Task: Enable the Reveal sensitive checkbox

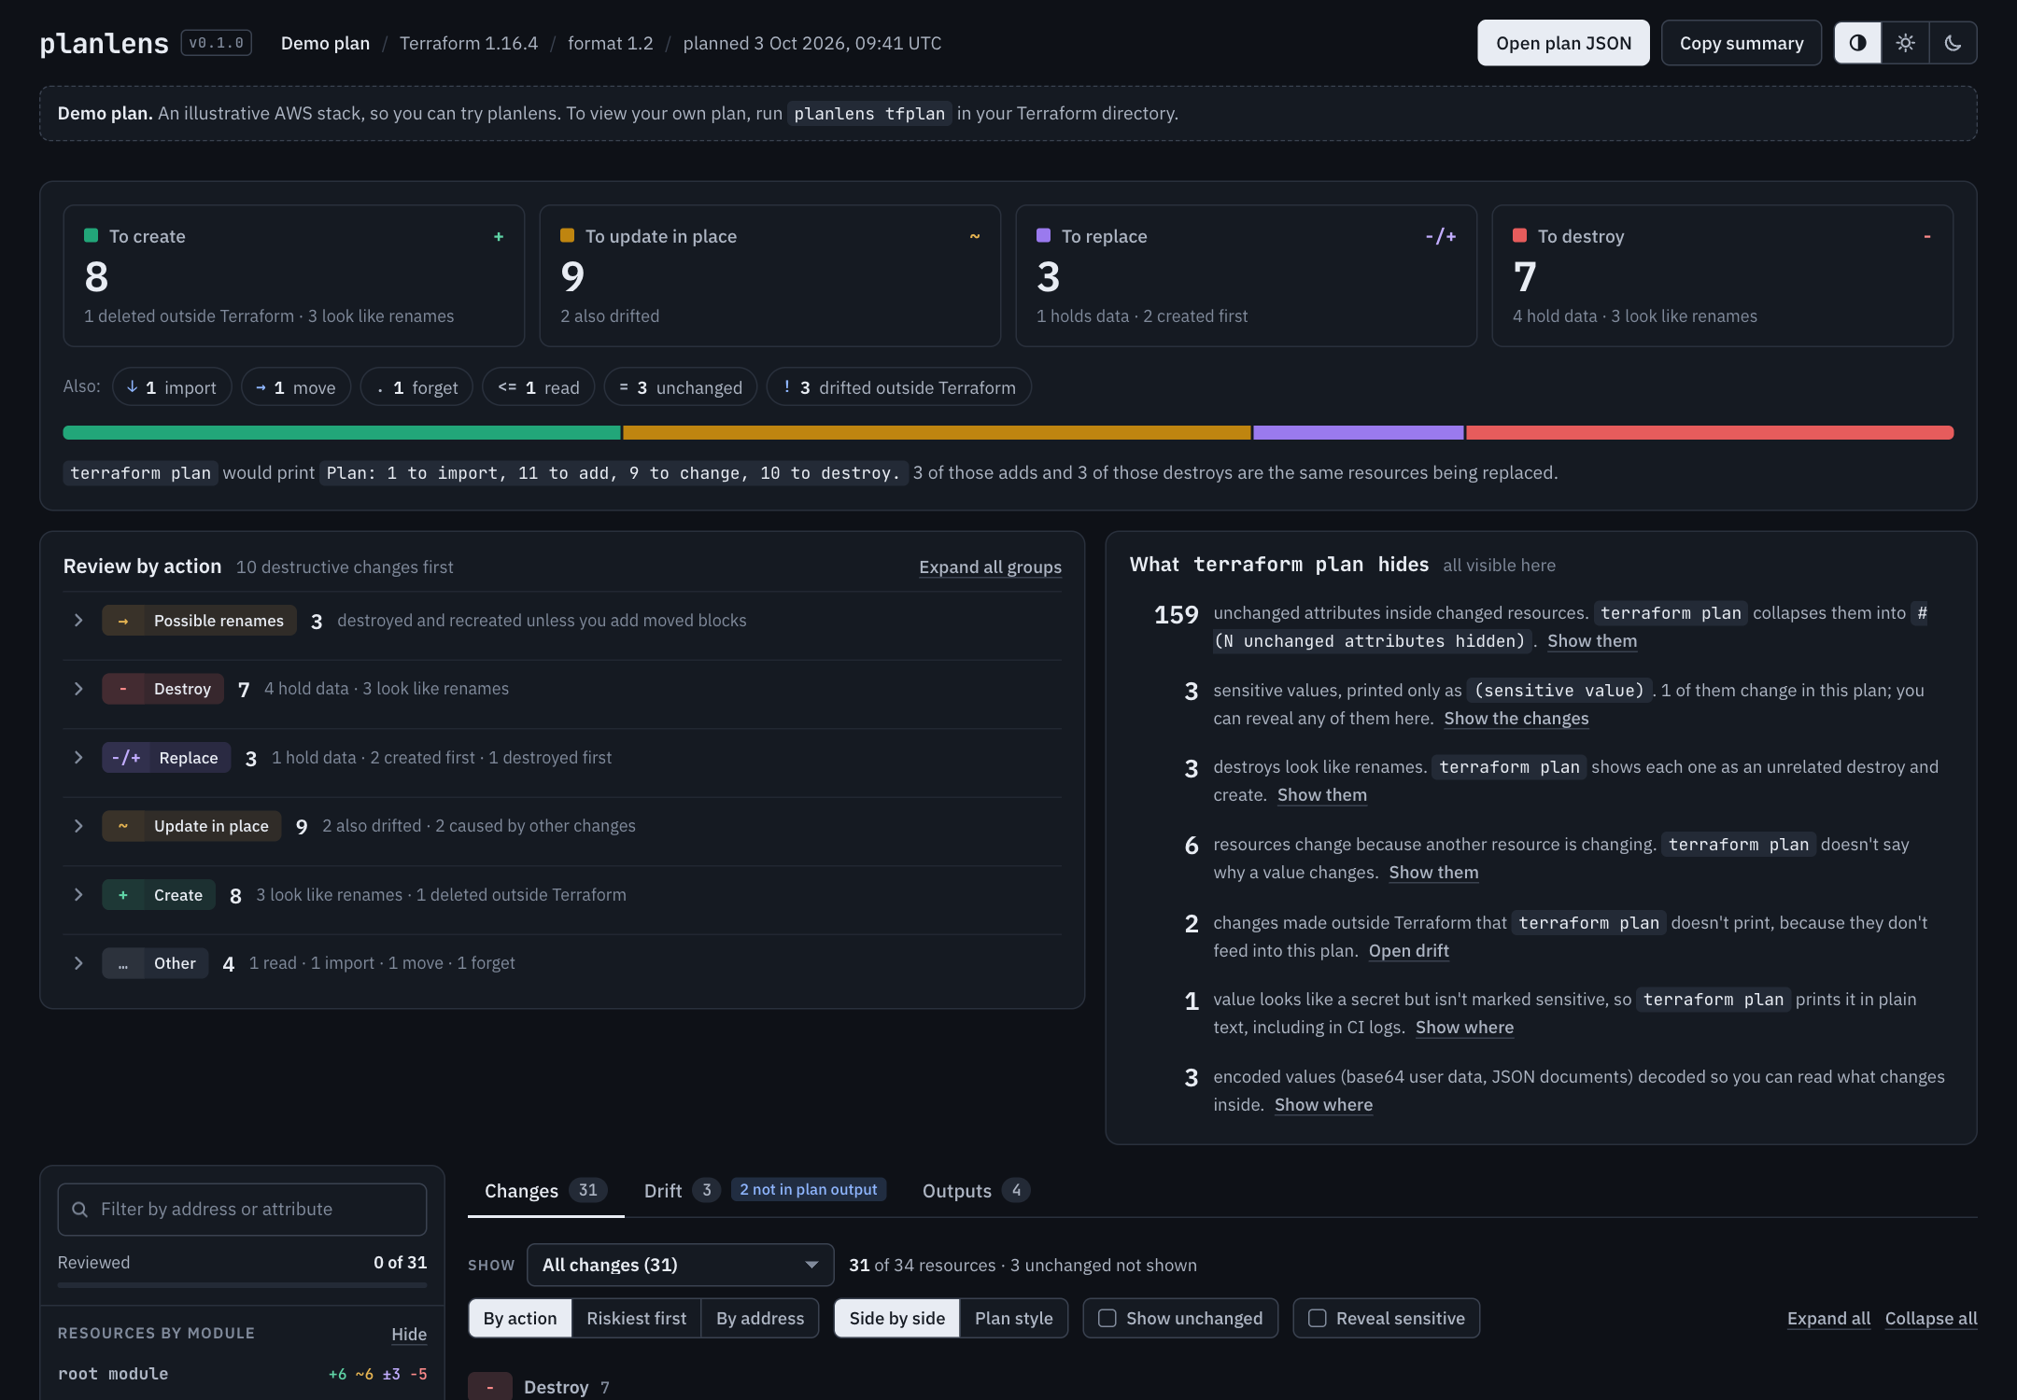Action: point(1318,1318)
